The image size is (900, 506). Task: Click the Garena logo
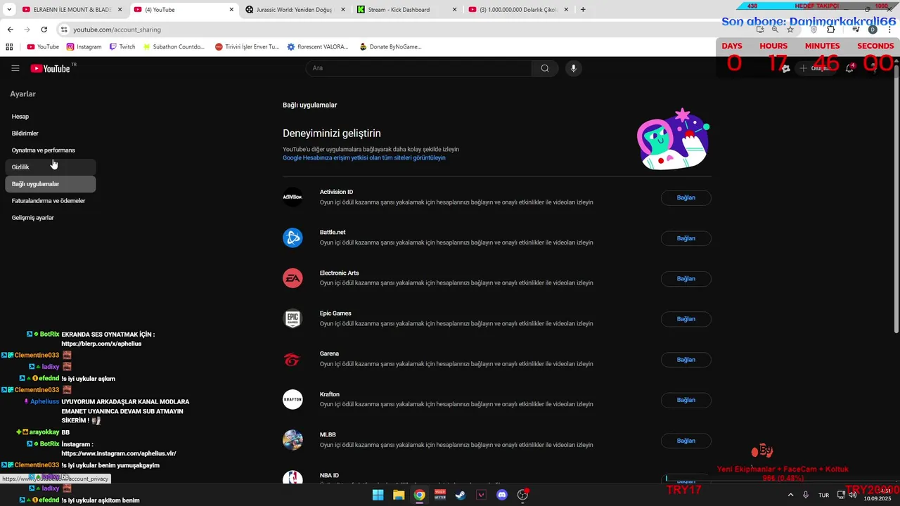coord(292,359)
